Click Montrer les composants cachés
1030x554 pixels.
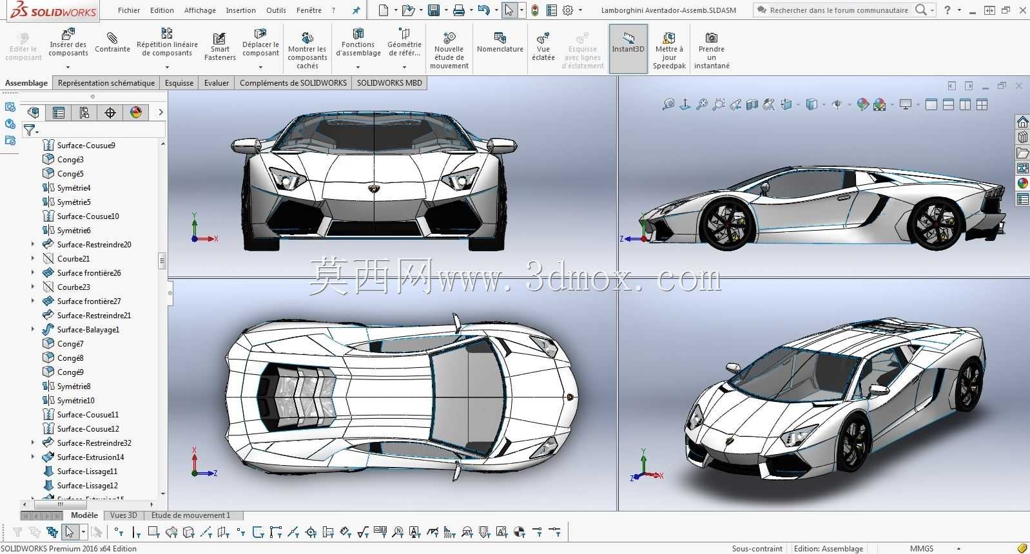coord(307,50)
